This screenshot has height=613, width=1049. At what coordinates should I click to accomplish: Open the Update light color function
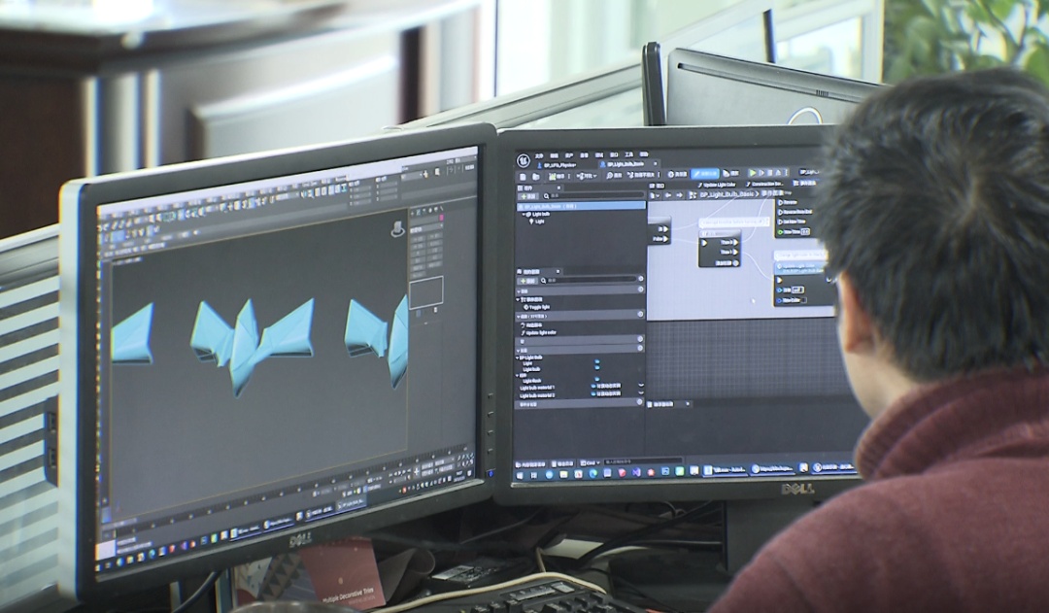[x=538, y=332]
